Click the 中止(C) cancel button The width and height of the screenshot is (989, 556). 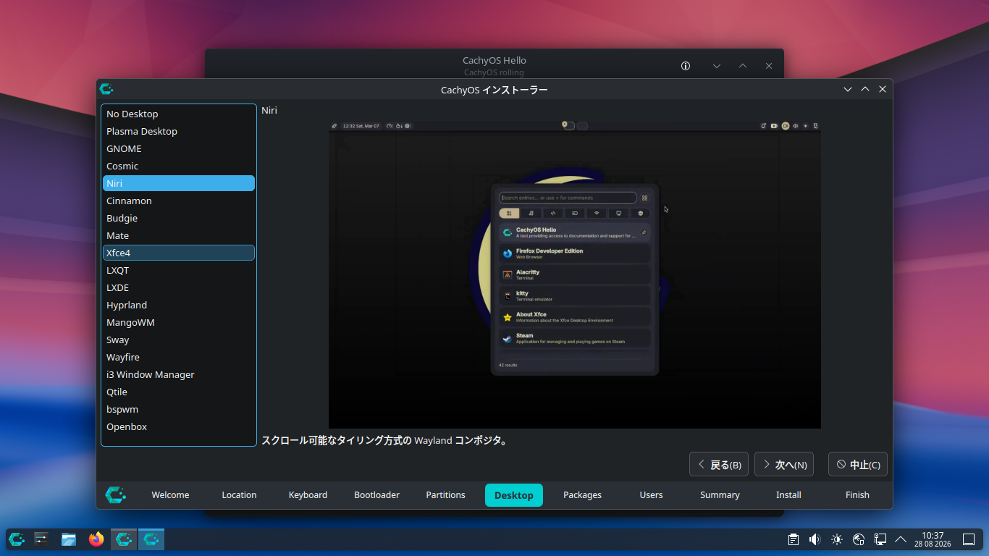pos(858,465)
